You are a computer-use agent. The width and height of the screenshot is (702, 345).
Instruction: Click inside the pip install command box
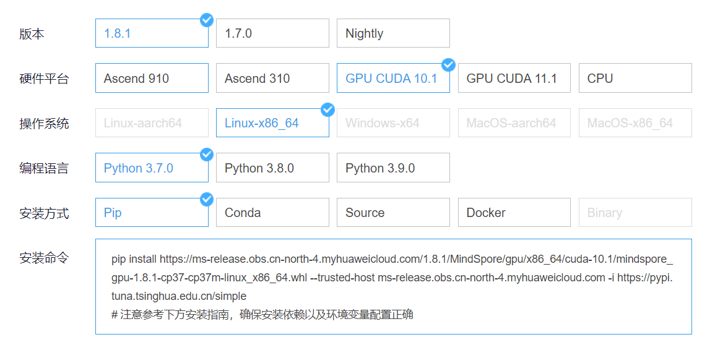point(393,286)
